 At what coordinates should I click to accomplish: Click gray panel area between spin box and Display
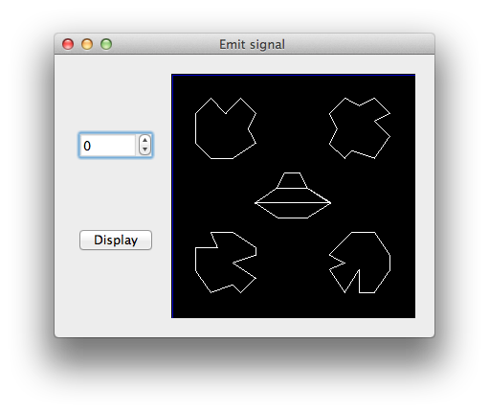click(x=116, y=194)
